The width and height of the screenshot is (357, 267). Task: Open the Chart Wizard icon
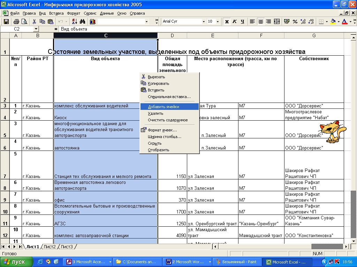click(x=92, y=22)
